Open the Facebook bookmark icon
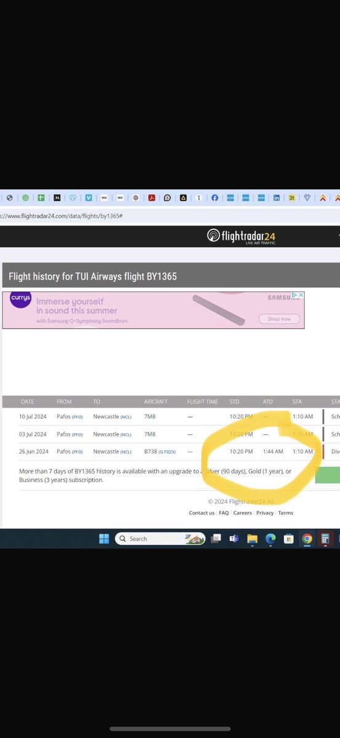Image resolution: width=340 pixels, height=738 pixels. (x=215, y=198)
